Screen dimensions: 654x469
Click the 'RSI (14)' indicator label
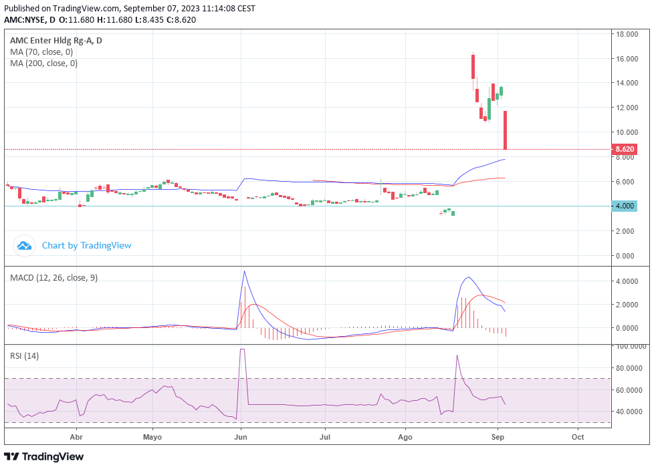coord(24,356)
